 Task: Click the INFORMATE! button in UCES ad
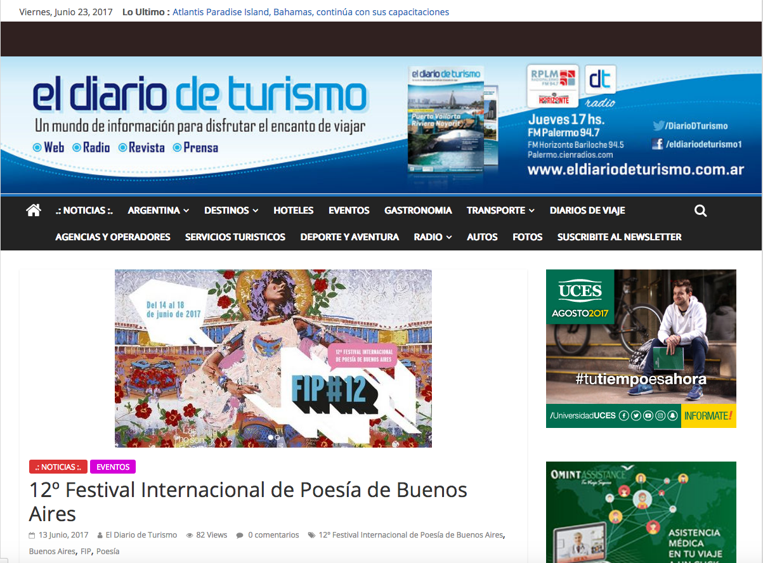(x=708, y=416)
